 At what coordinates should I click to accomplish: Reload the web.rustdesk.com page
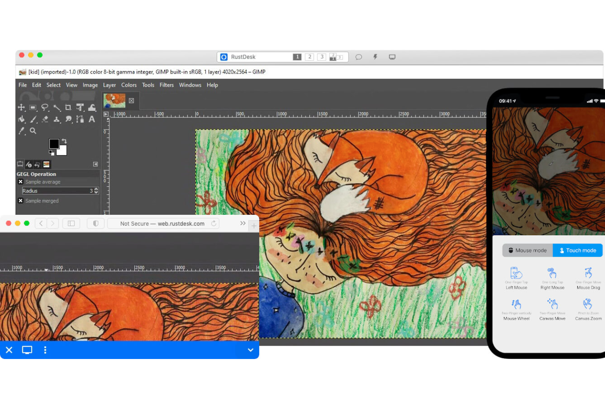pos(214,223)
